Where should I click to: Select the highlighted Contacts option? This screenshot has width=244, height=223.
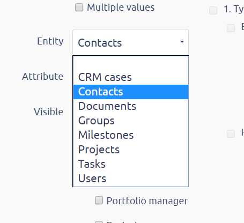(131, 92)
